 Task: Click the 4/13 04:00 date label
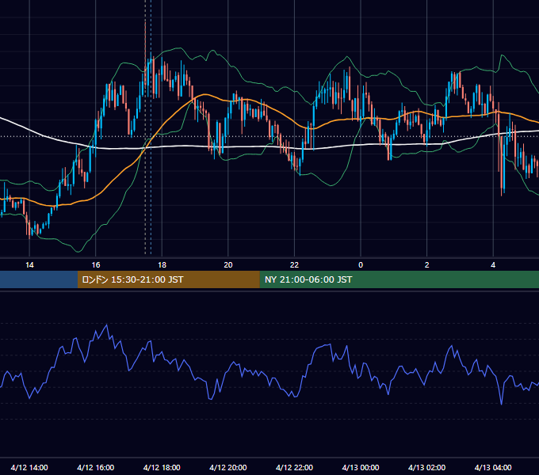493,467
